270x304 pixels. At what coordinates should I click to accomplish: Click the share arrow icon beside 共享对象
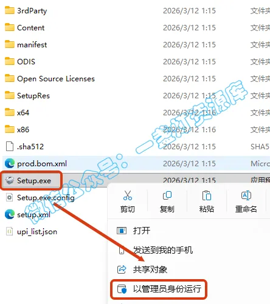(122, 269)
